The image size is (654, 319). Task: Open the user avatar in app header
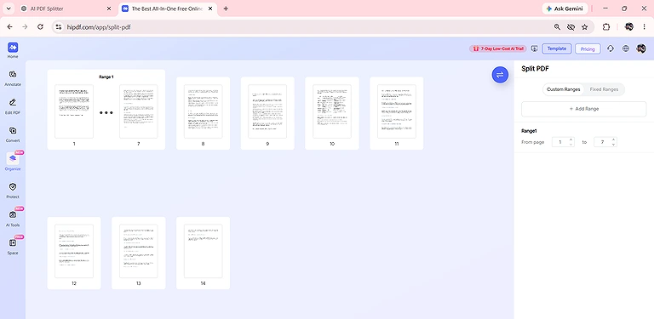coord(641,48)
